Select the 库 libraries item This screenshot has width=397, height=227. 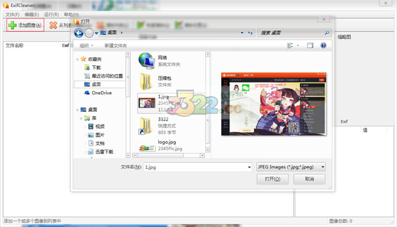point(90,118)
